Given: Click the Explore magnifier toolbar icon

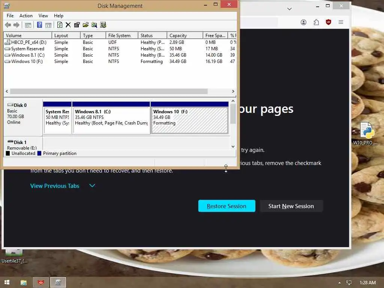Looking at the screenshot, I should tap(94, 25).
